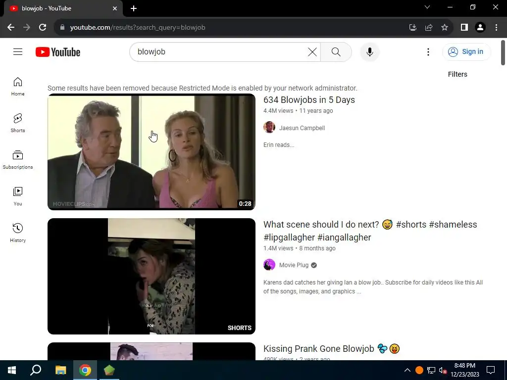Open the YouTube guide hamburger menu

click(18, 51)
